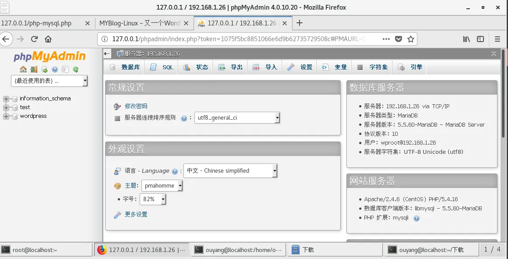Open the 引擎 Engines tab
Image resolution: width=508 pixels, height=259 pixels.
410,67
